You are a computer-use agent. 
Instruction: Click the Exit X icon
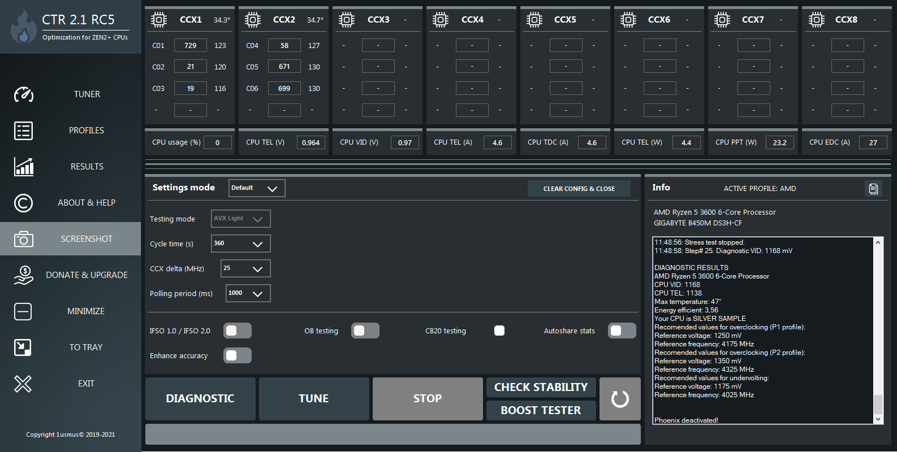click(x=23, y=384)
